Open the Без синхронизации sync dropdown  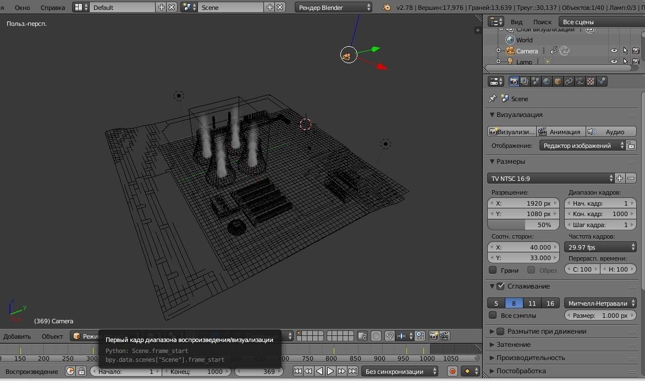(400, 372)
